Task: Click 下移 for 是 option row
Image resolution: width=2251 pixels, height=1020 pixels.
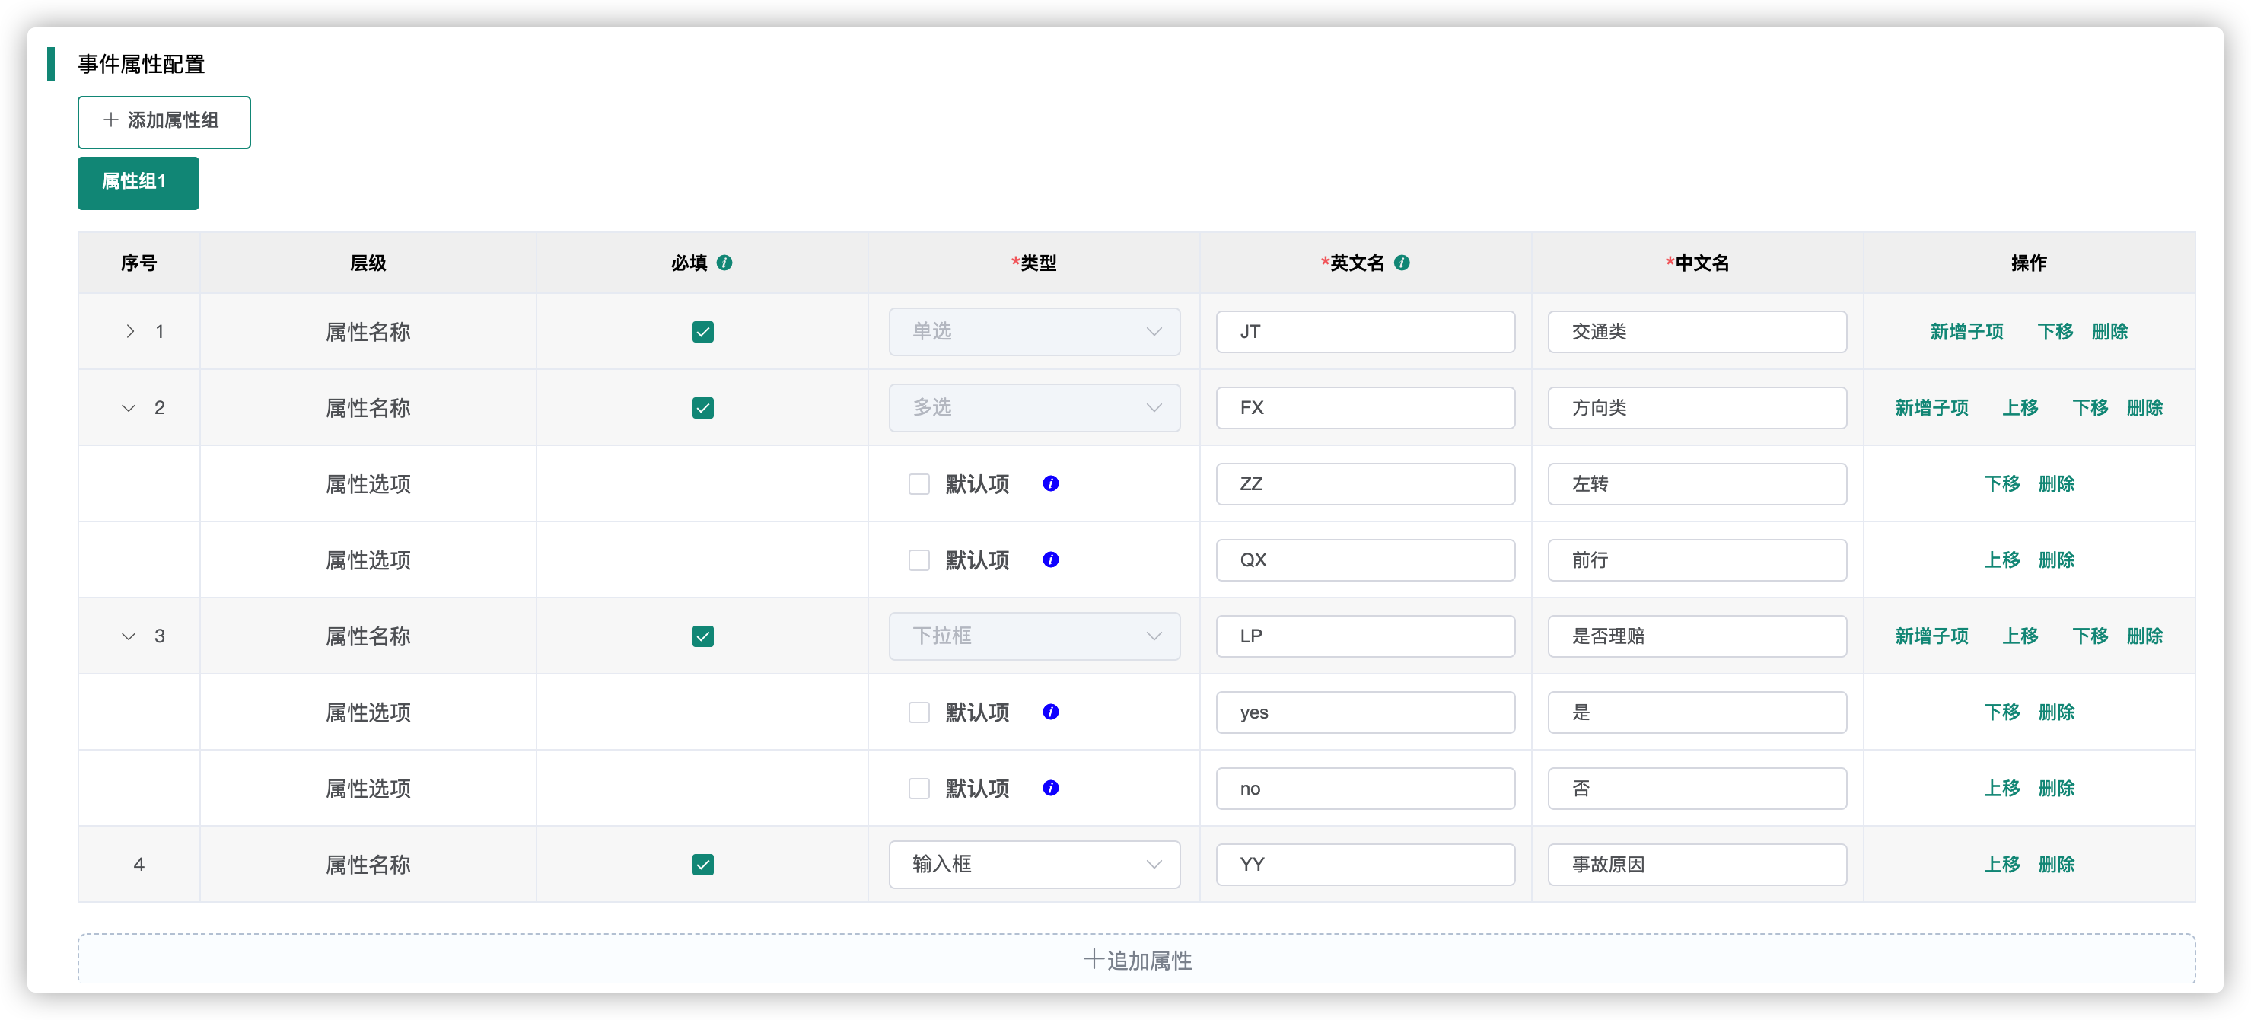Action: tap(2001, 712)
